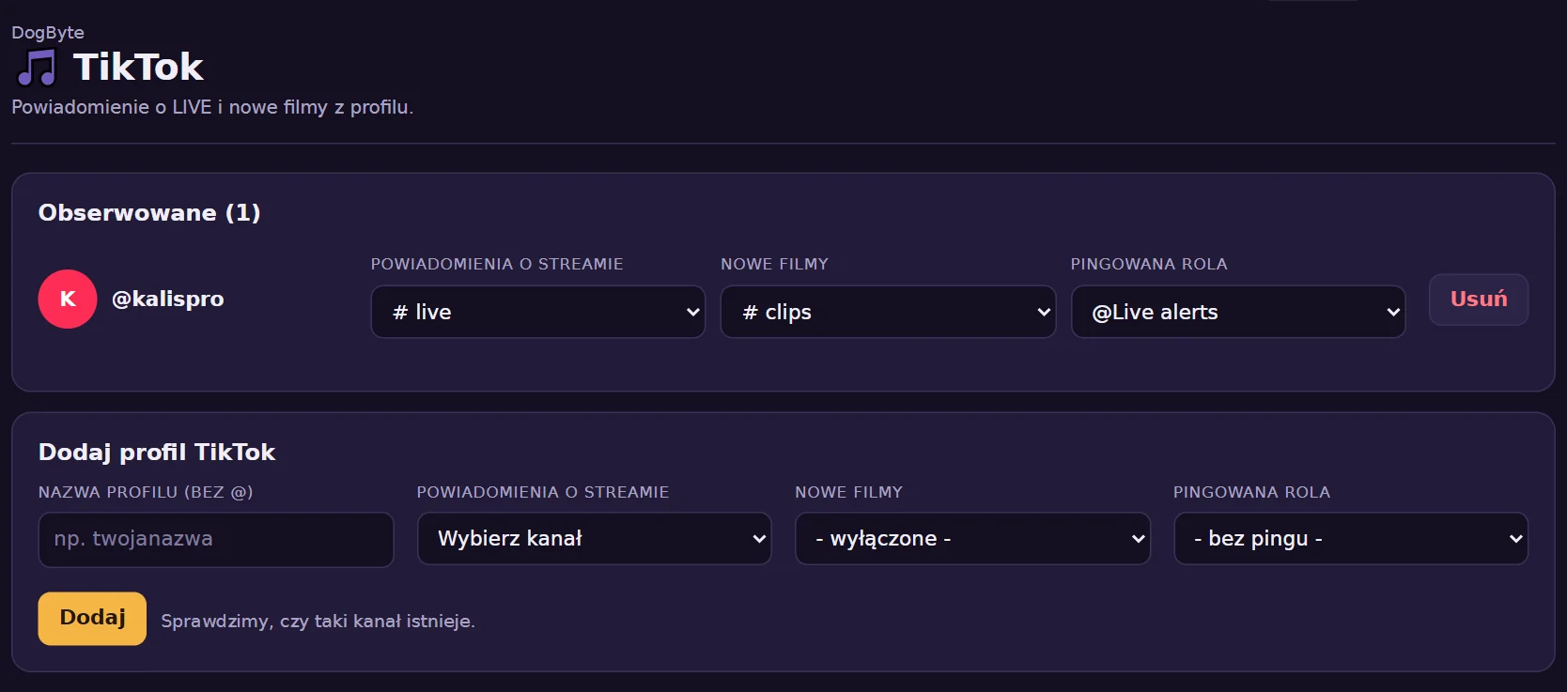The height and width of the screenshot is (692, 1567).
Task: Open the '- bez pingu -' role dropdown
Action: click(1351, 538)
